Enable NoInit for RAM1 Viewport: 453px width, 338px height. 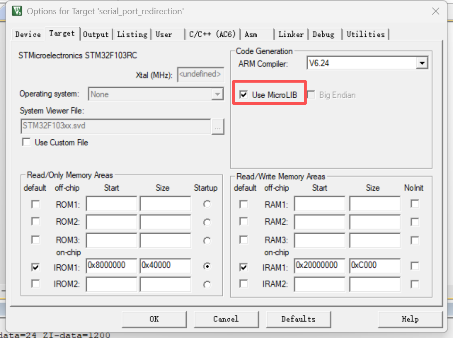click(415, 204)
